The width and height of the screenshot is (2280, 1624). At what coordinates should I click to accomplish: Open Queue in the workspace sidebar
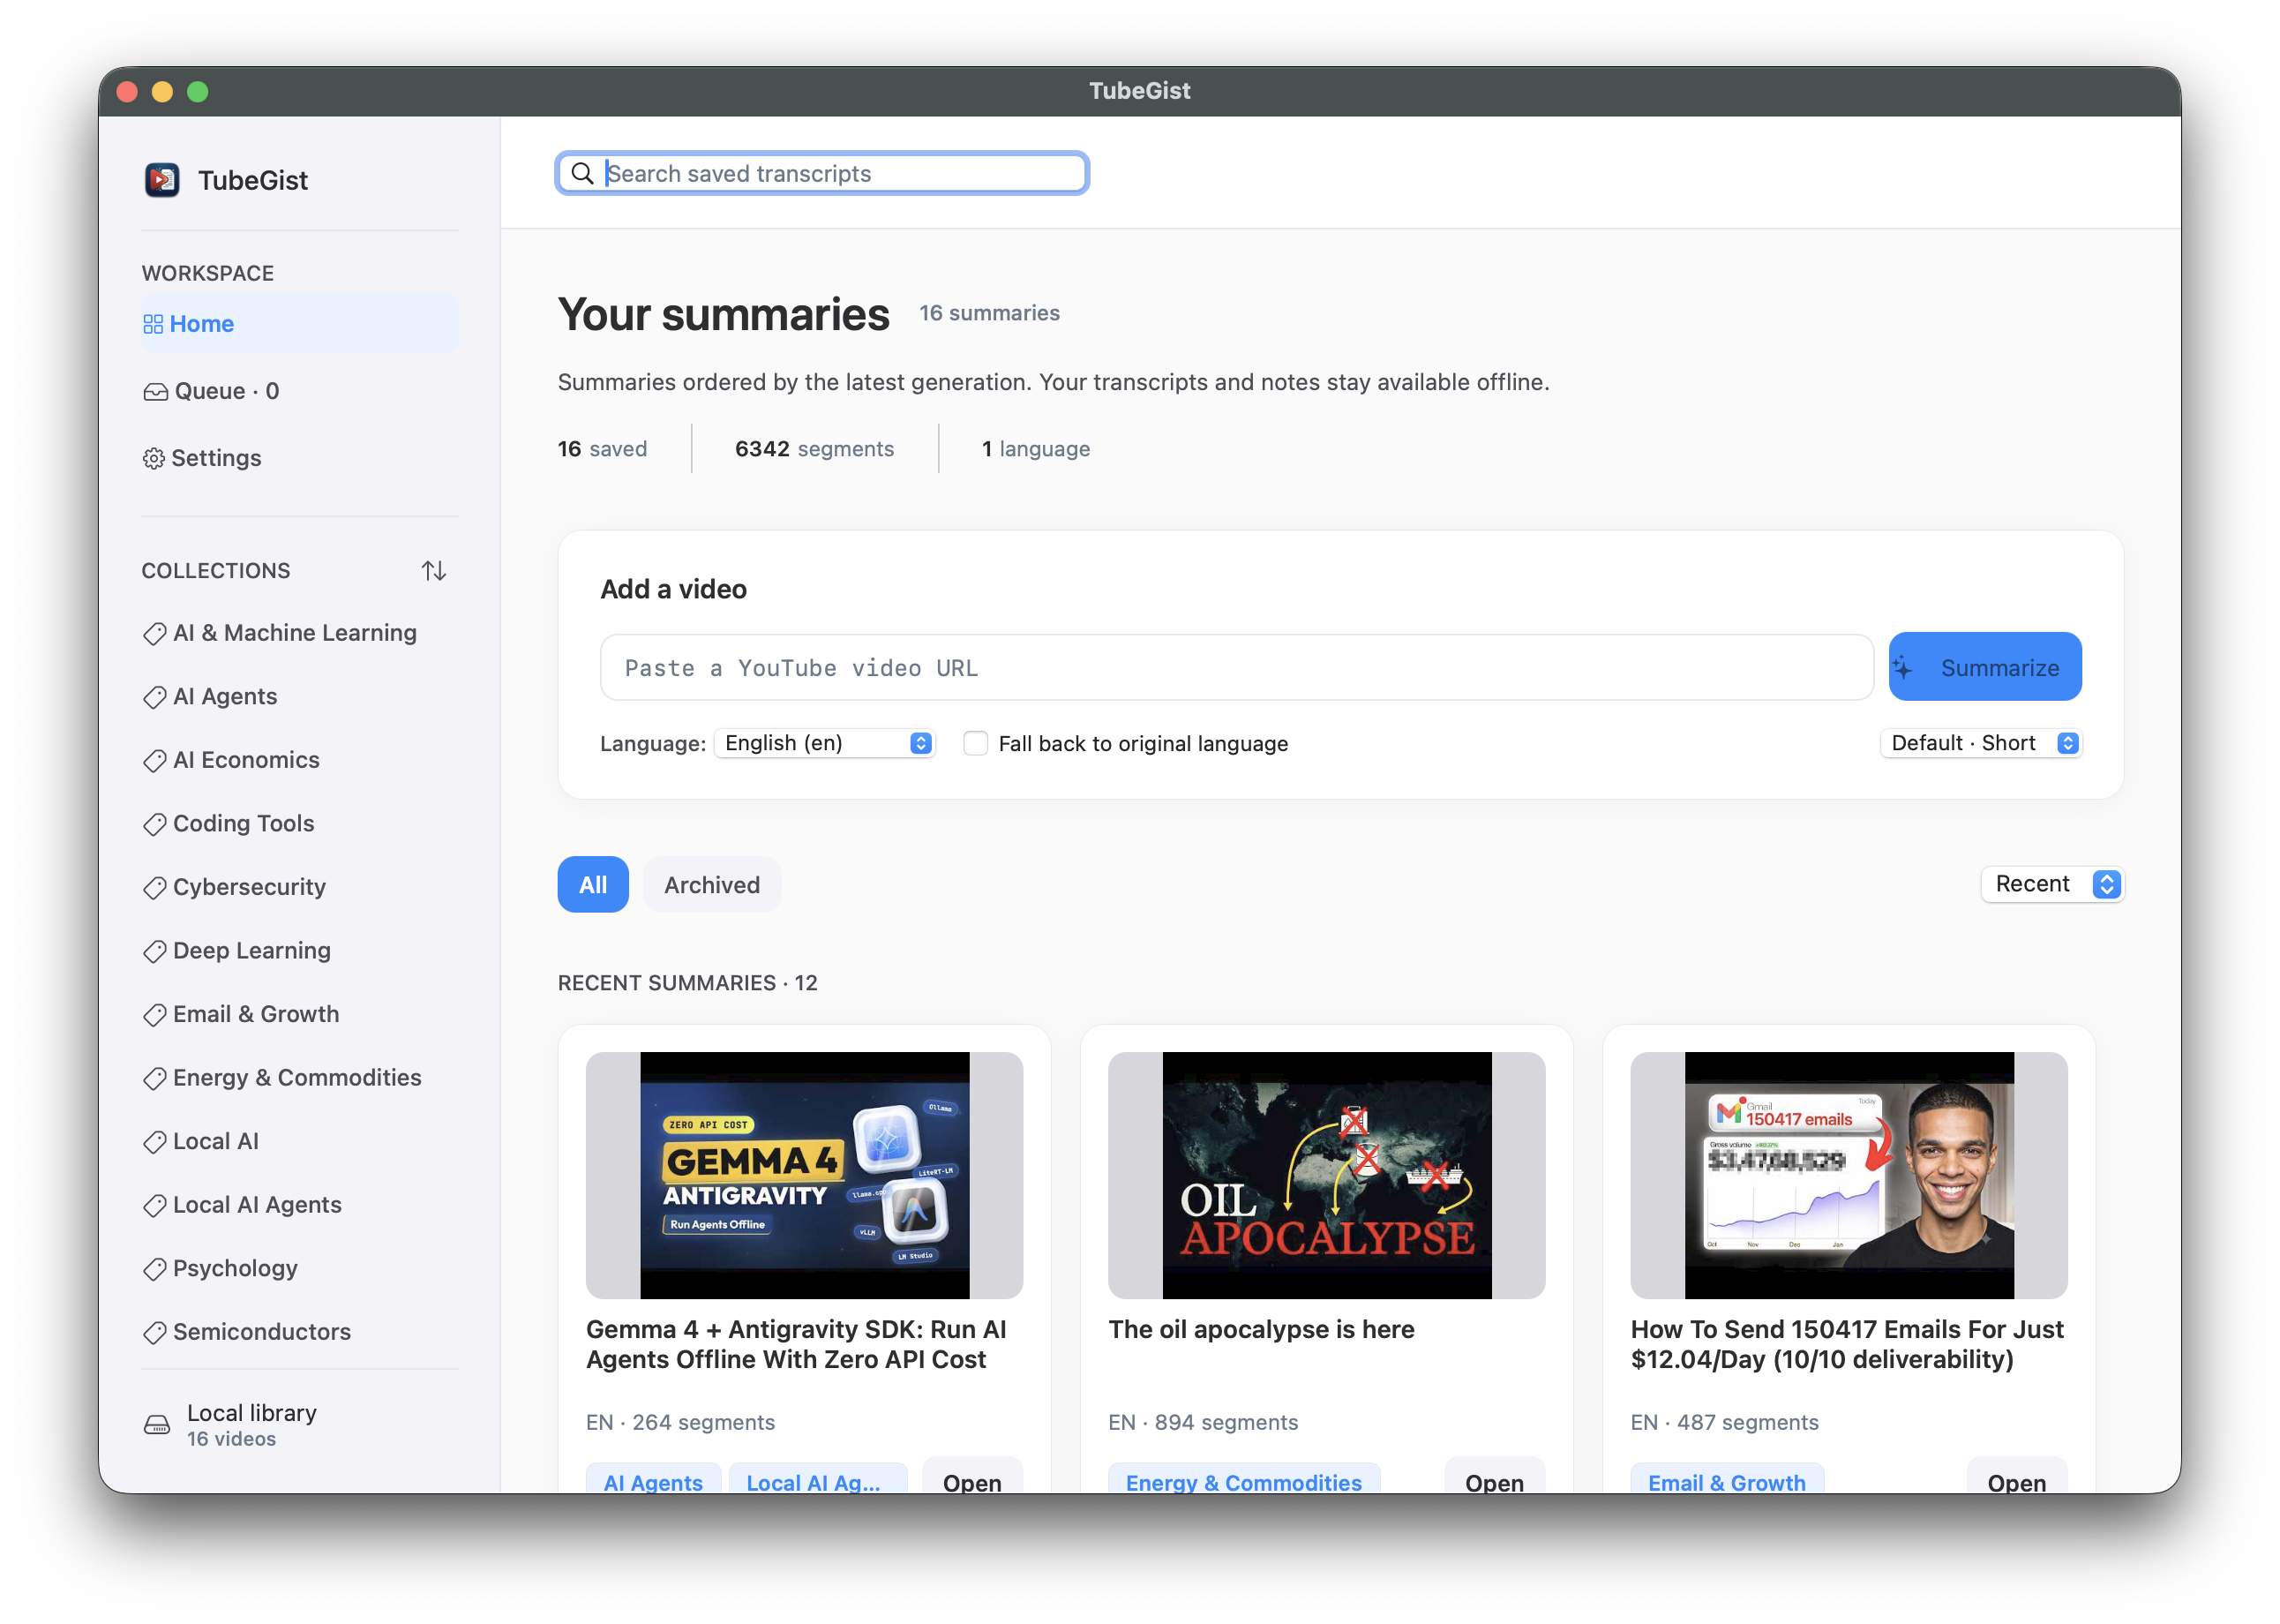click(300, 391)
